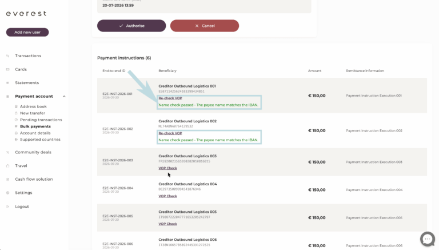Image resolution: width=439 pixels, height=250 pixels.
Task: Click the Community deals icon
Action: pos(7,152)
